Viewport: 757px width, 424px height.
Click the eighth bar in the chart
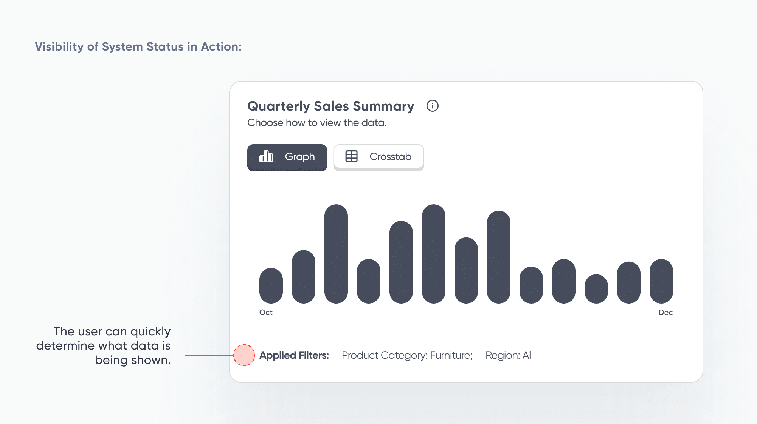(499, 257)
